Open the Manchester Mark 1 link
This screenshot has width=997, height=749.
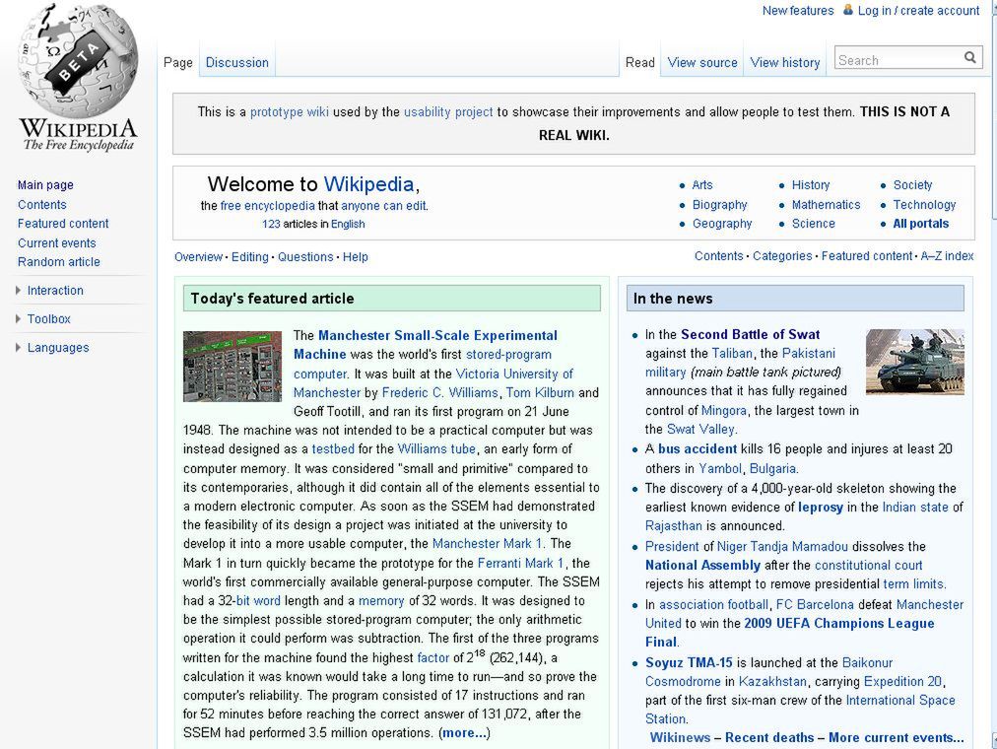pos(487,544)
